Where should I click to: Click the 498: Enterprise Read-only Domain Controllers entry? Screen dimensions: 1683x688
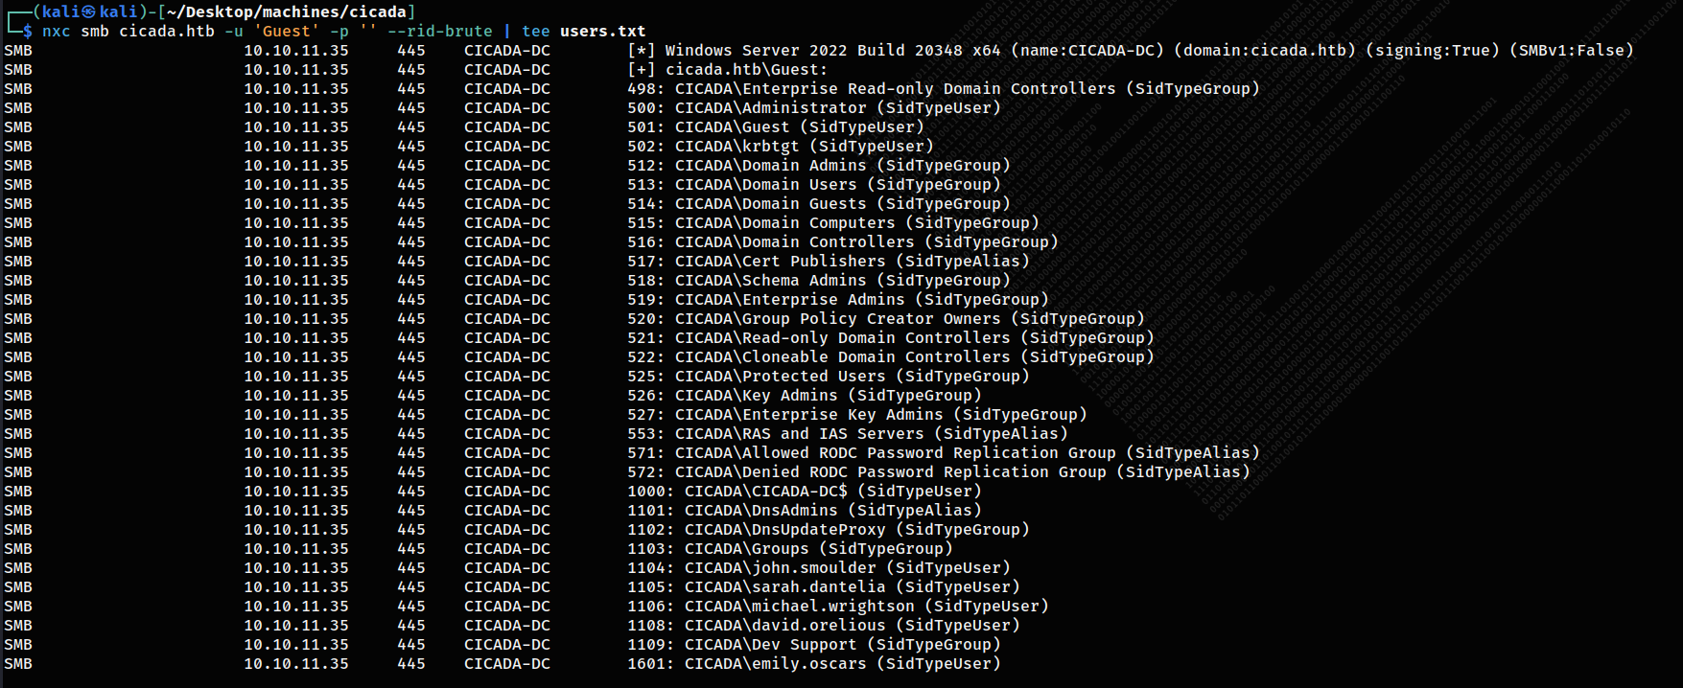click(x=944, y=88)
